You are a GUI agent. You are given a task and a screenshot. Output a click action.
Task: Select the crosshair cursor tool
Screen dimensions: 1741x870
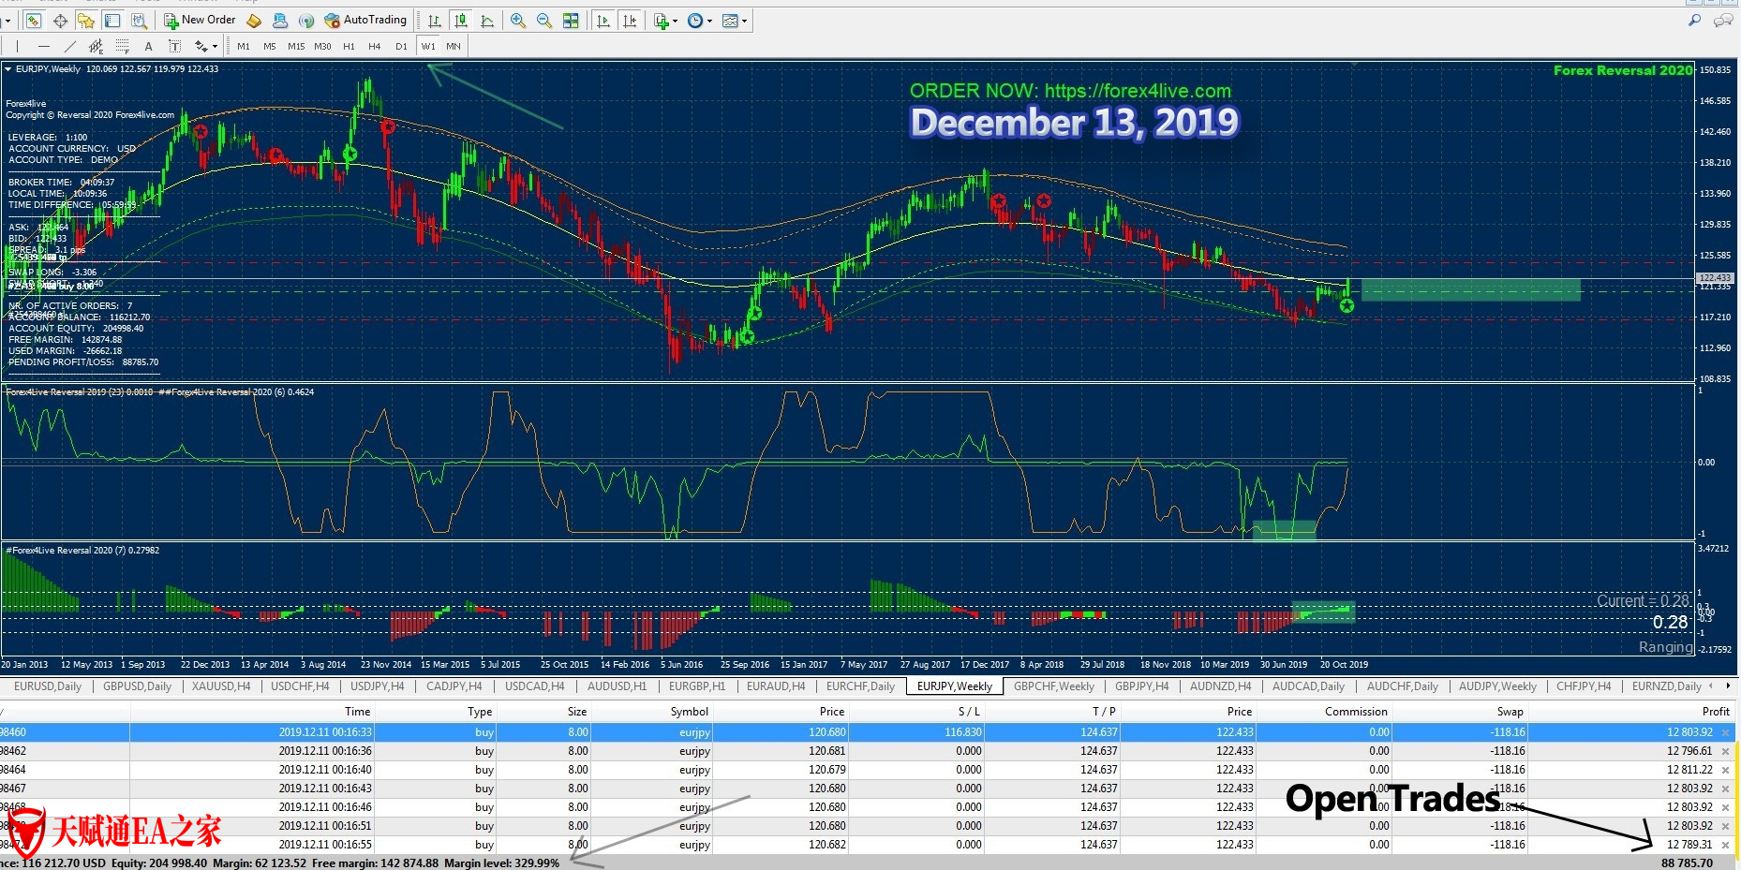click(x=60, y=21)
